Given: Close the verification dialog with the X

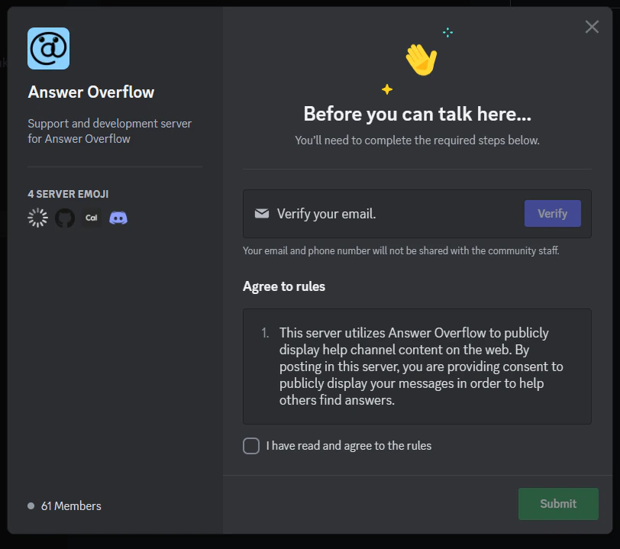Looking at the screenshot, I should (592, 27).
